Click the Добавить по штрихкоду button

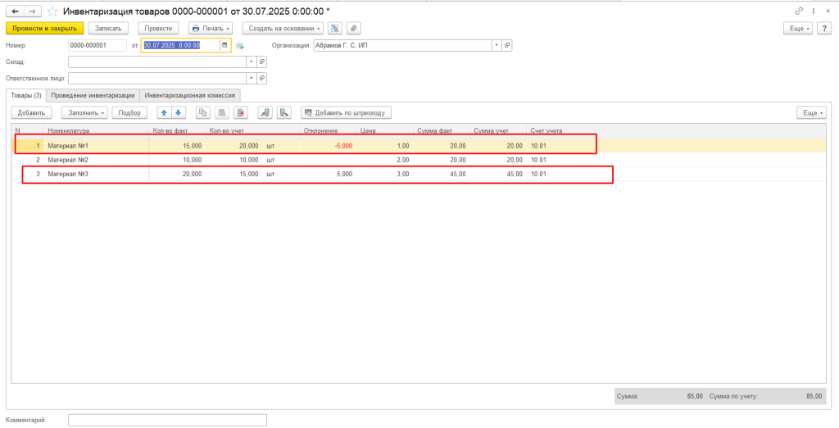point(346,112)
